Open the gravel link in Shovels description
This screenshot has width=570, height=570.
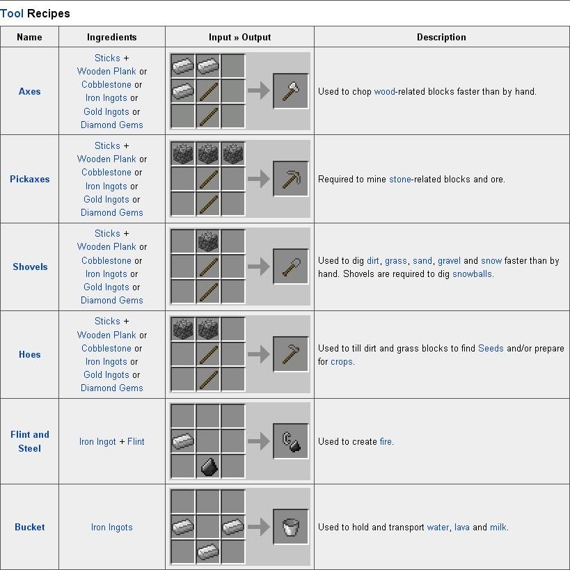click(x=449, y=261)
